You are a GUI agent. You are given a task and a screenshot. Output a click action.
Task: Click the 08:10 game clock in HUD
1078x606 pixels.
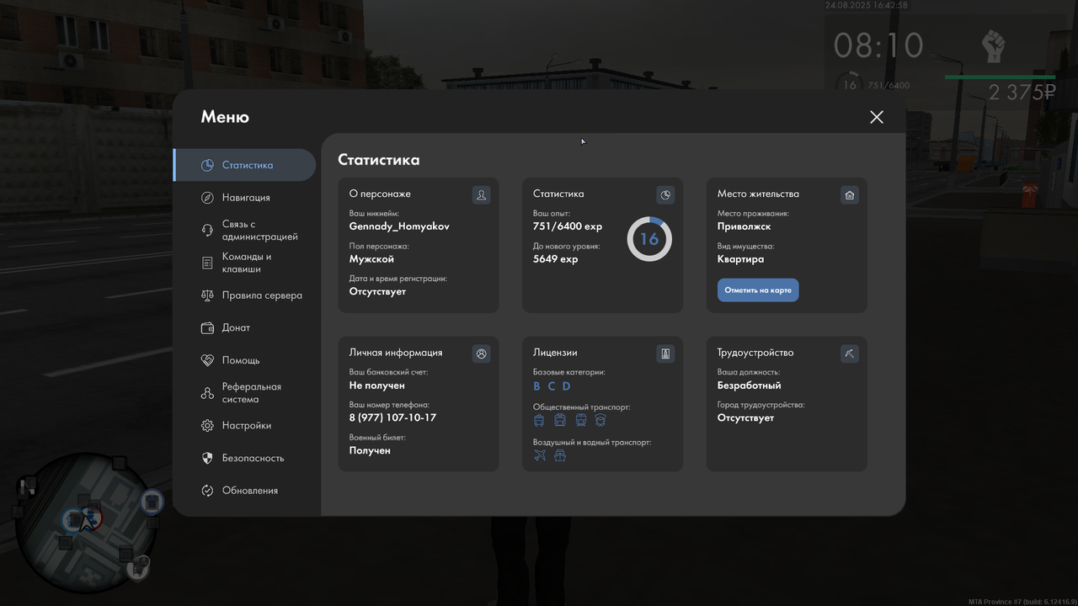(878, 45)
